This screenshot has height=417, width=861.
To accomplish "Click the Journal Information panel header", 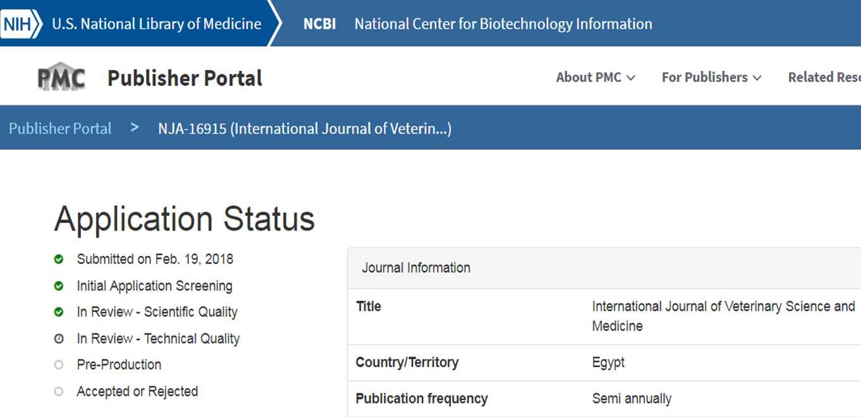I will tap(416, 268).
